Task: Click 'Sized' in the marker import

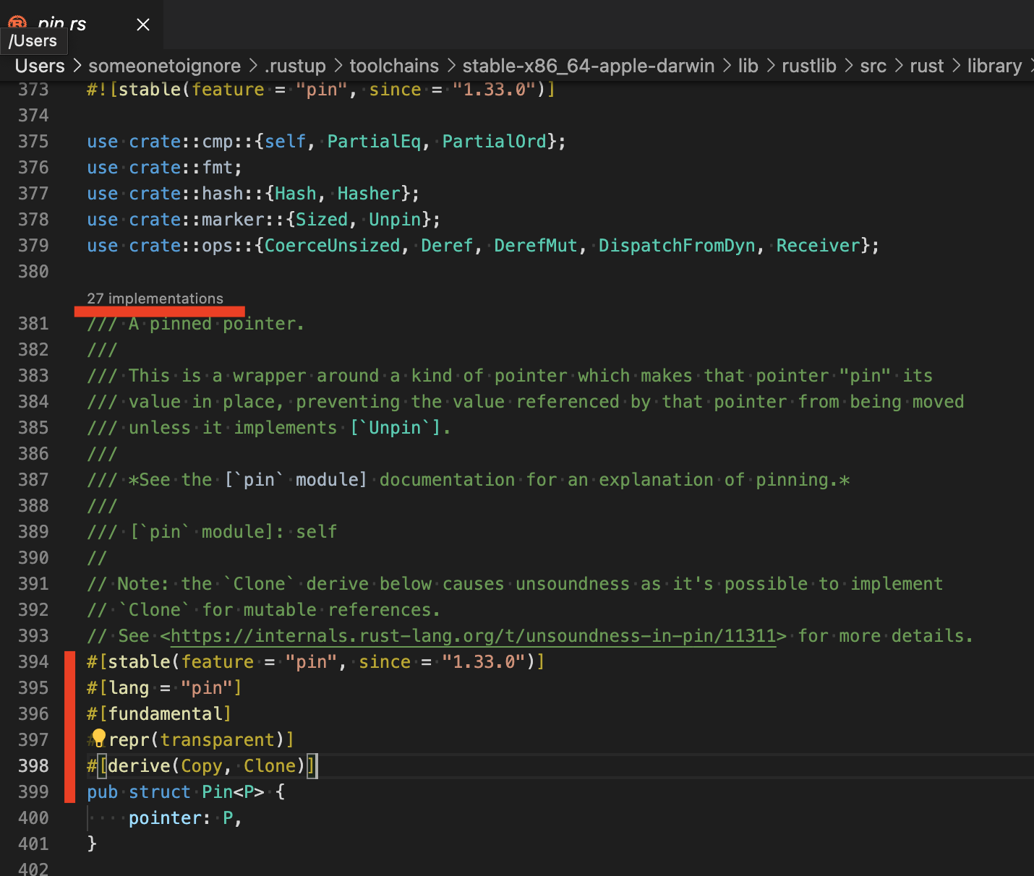Action: coord(322,219)
